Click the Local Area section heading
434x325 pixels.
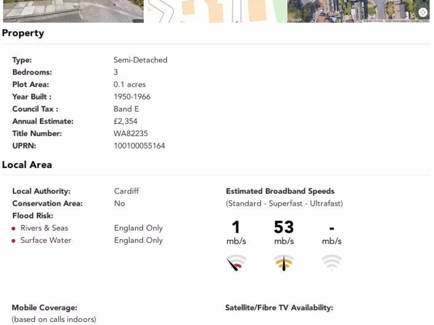pyautogui.click(x=27, y=165)
